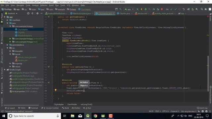Collapse the res folder
The width and height of the screenshot is (212, 119).
(7, 48)
